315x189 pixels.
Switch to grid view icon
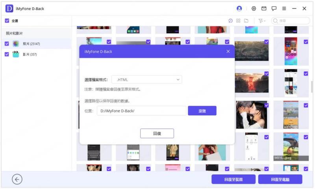(x=238, y=21)
